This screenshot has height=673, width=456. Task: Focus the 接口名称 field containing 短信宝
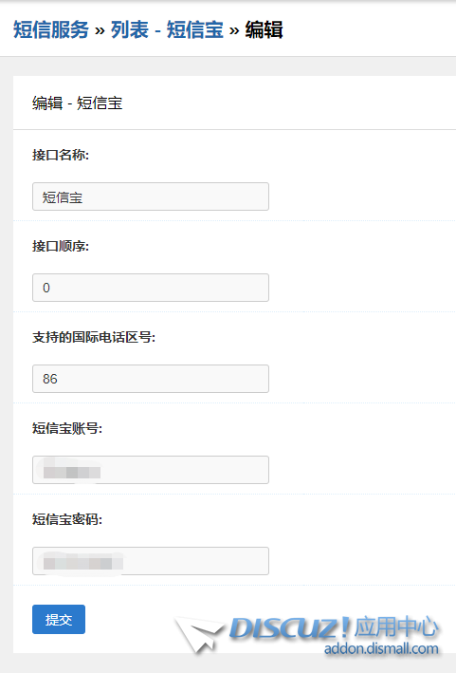click(151, 196)
